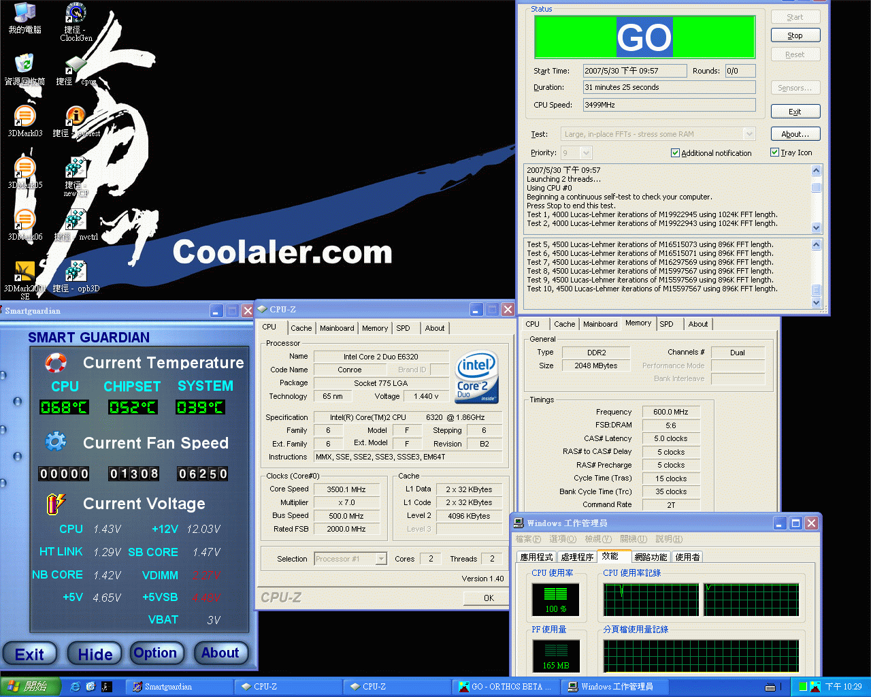This screenshot has height=697, width=871.
Task: Switch to 使用者 tab in Task Manager
Action: pyautogui.click(x=687, y=557)
